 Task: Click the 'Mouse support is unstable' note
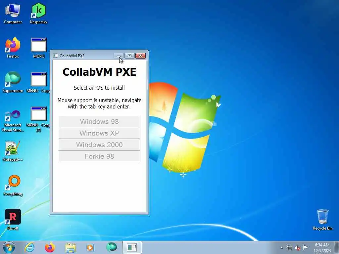(99, 104)
